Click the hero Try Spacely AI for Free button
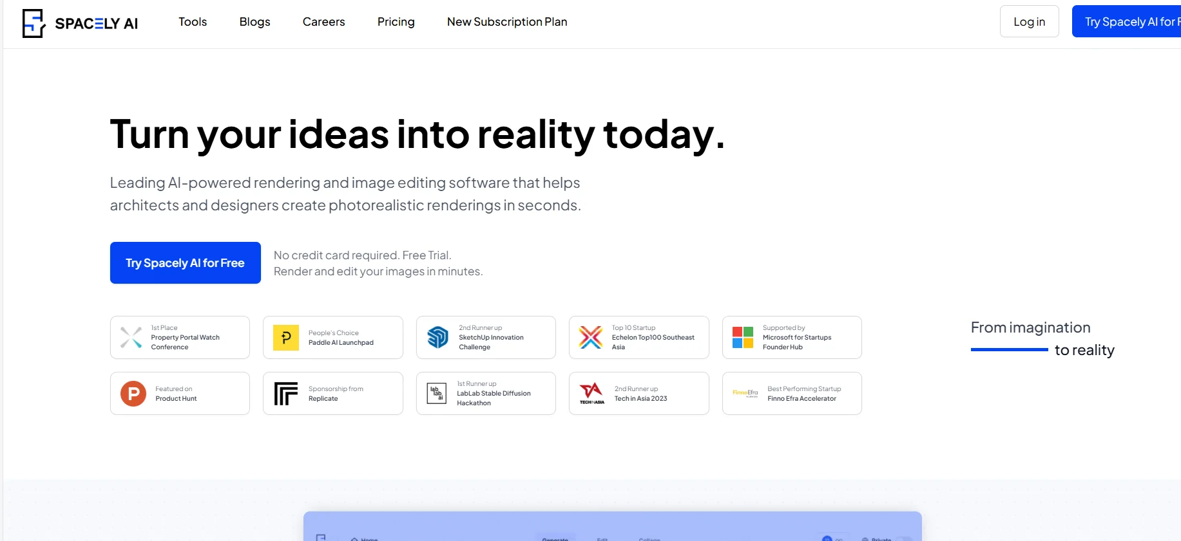Screen dimensions: 1181x541 [x=186, y=263]
